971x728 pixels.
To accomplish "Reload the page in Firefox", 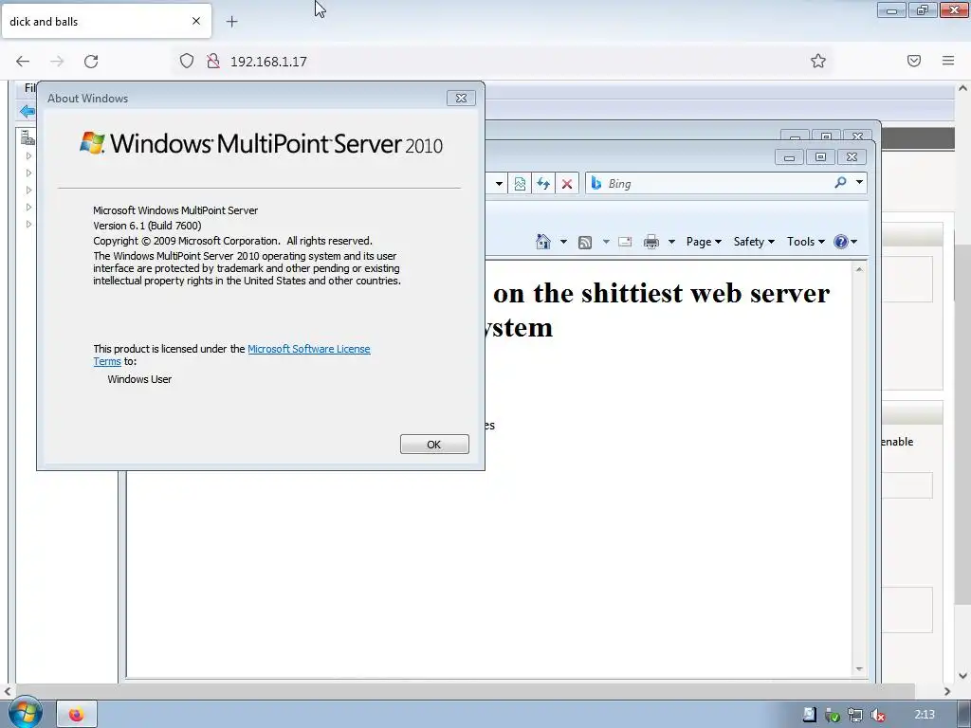I will pos(91,61).
